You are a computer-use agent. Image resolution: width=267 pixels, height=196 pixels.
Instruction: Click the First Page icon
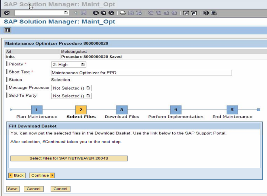151,13
